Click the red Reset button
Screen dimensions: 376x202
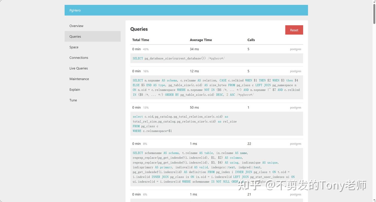coord(294,30)
